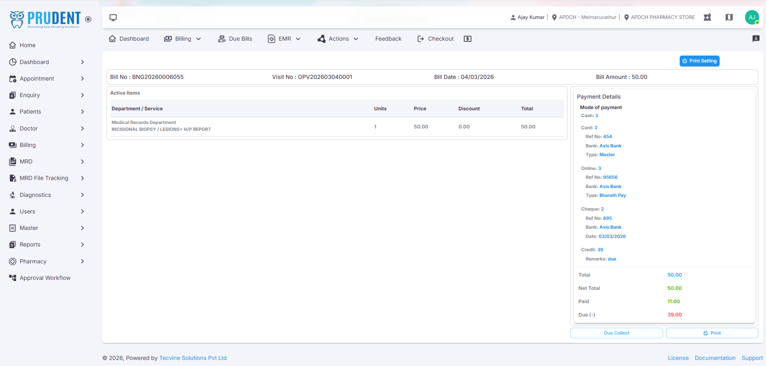The image size is (766, 366).
Task: Expand the Reports chevron
Action: 82,244
